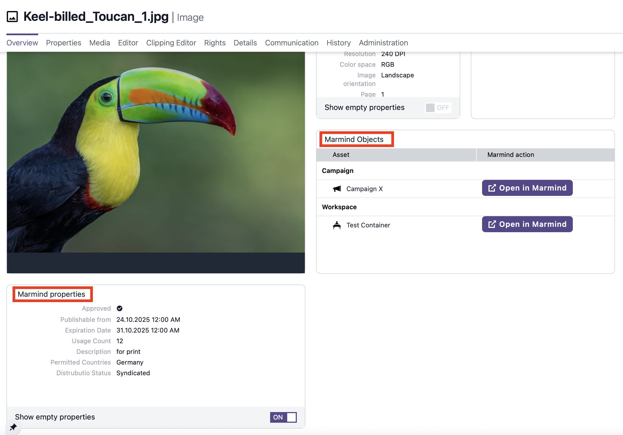Click the Marmind action column header
The height and width of the screenshot is (435, 623).
510,155
